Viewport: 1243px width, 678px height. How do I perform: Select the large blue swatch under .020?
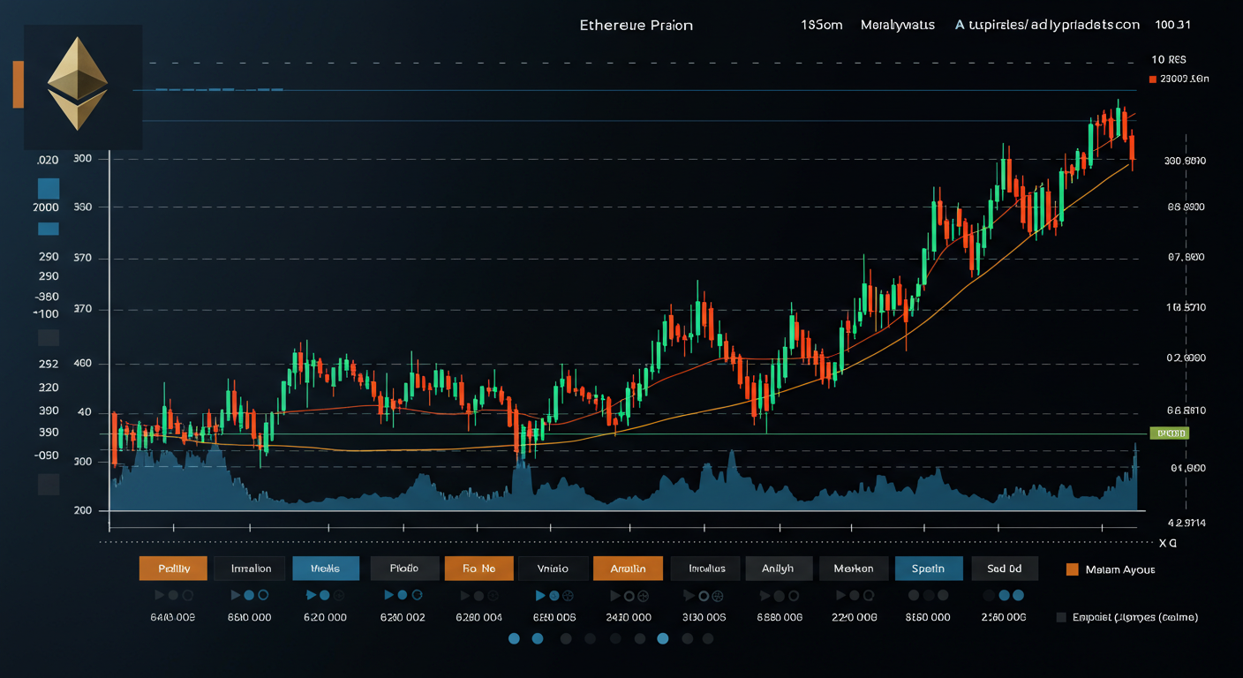[49, 188]
